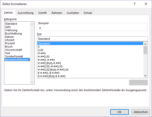152x117 pixels.
Task: Click into the Typ input field
Action: click(x=92, y=39)
